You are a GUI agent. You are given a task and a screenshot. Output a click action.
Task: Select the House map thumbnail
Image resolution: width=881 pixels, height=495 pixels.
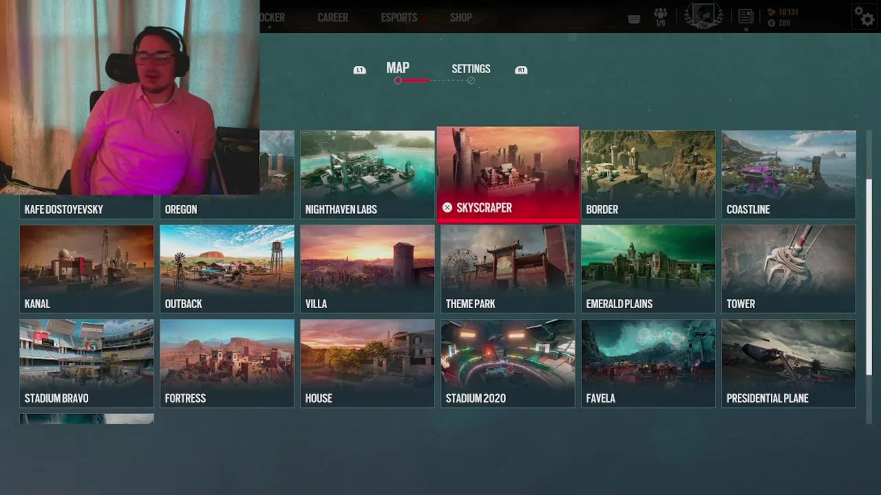(368, 363)
